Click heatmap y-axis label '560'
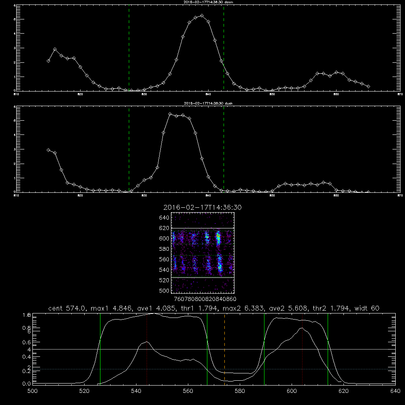The height and width of the screenshot is (405, 405). [164, 259]
